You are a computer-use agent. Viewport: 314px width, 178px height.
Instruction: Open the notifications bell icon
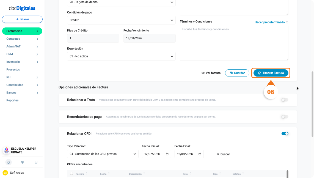tap(9, 162)
